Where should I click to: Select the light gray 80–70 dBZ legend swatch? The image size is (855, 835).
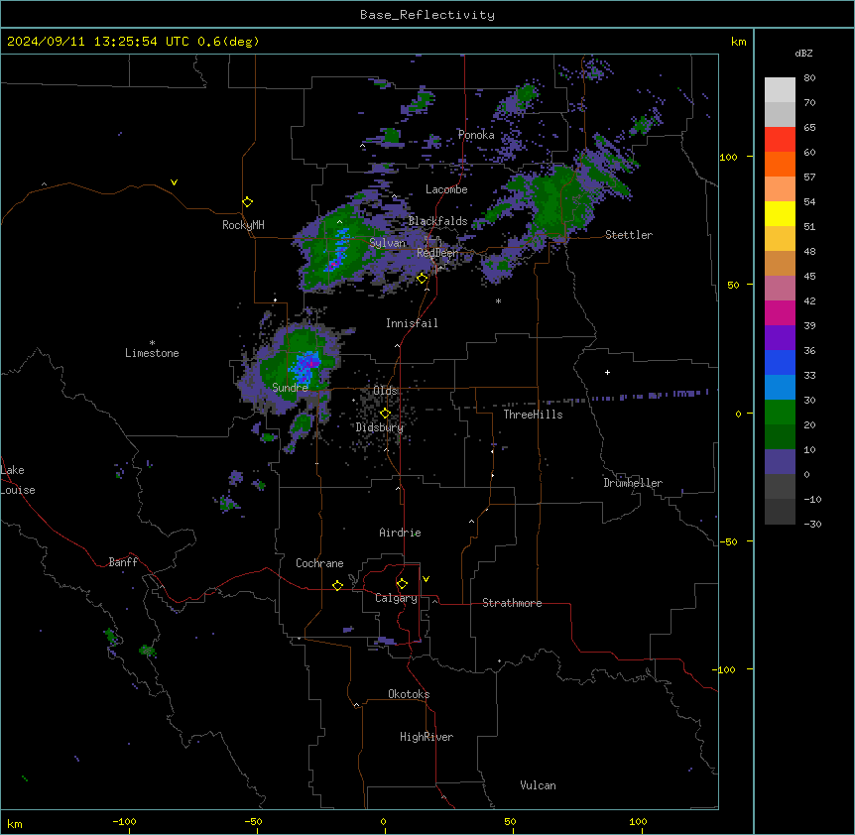click(x=780, y=90)
